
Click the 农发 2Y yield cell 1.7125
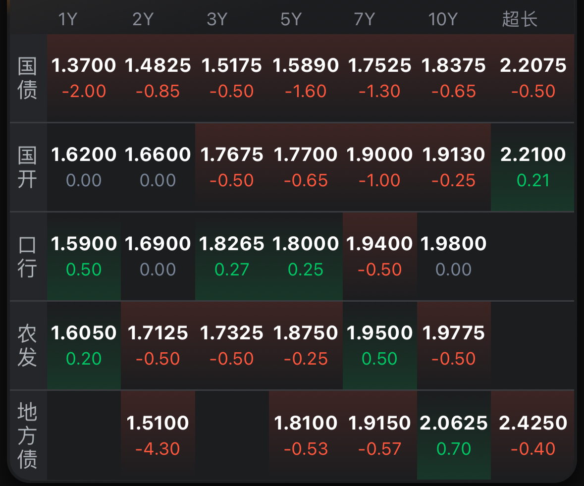point(158,345)
